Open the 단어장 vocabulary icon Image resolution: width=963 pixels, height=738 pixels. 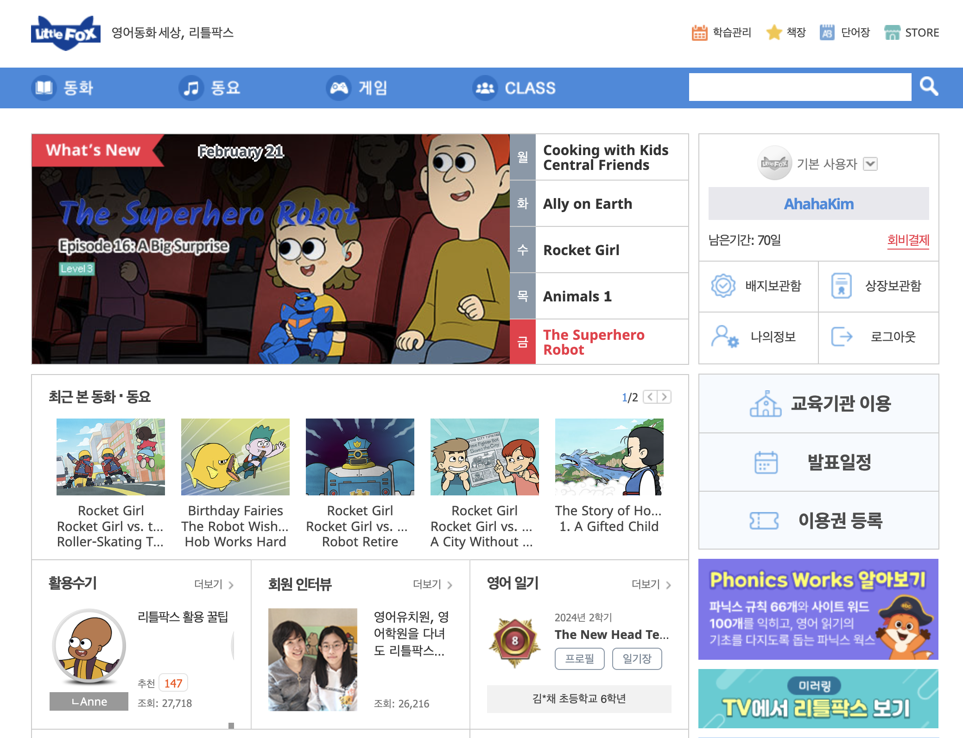tap(827, 32)
